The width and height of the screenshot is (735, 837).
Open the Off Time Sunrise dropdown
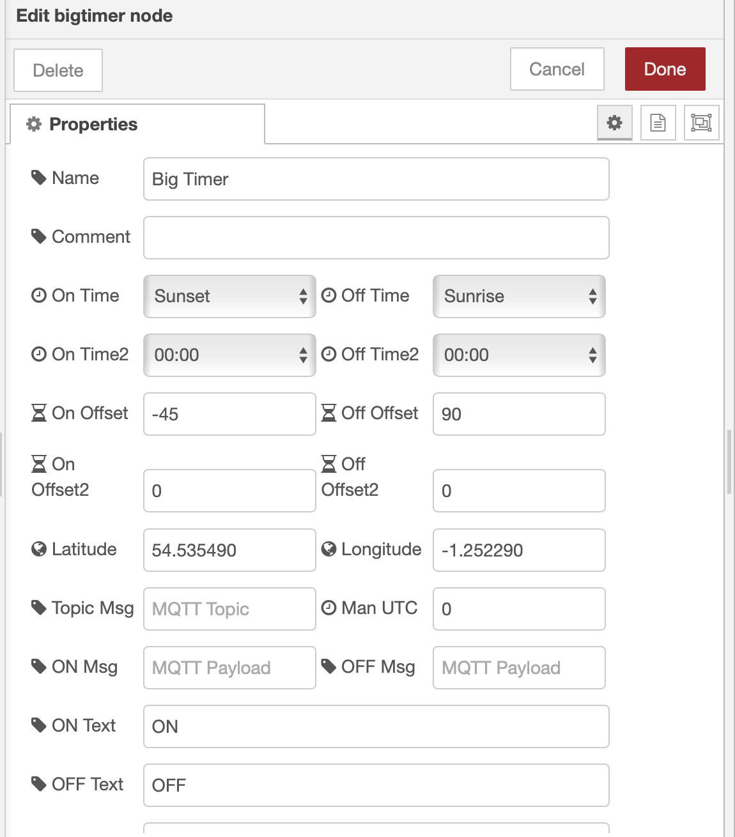pyautogui.click(x=519, y=296)
